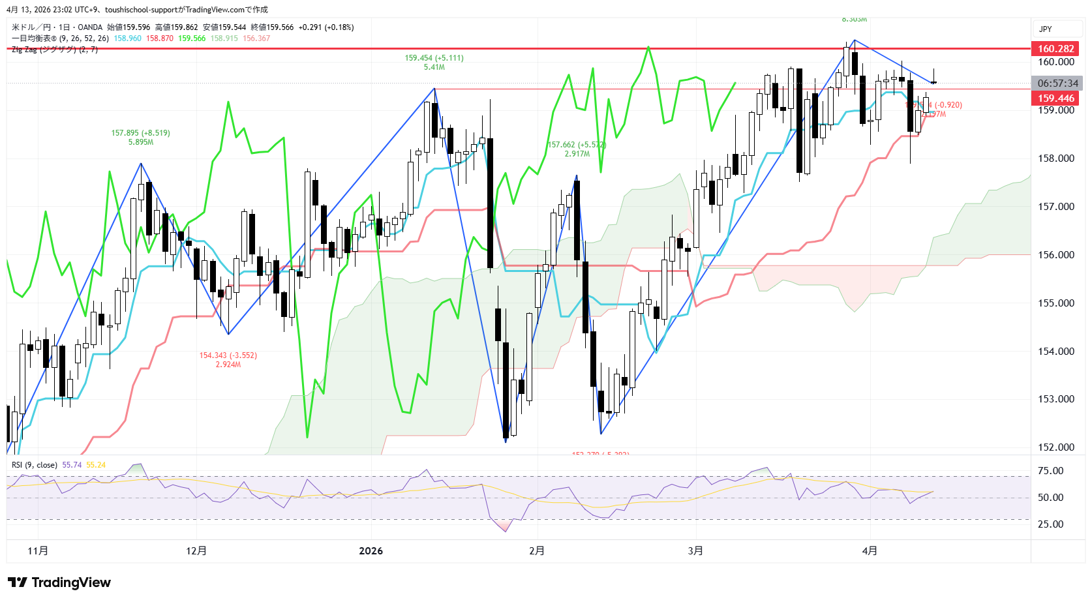This screenshot has height=602, width=1092.
Task: Click the 06:57:34 countdown label
Action: click(x=1057, y=83)
